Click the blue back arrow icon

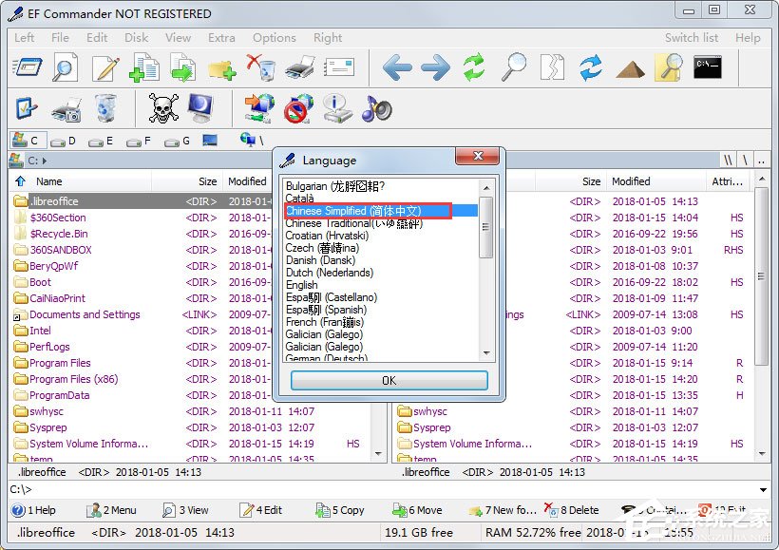tap(396, 67)
